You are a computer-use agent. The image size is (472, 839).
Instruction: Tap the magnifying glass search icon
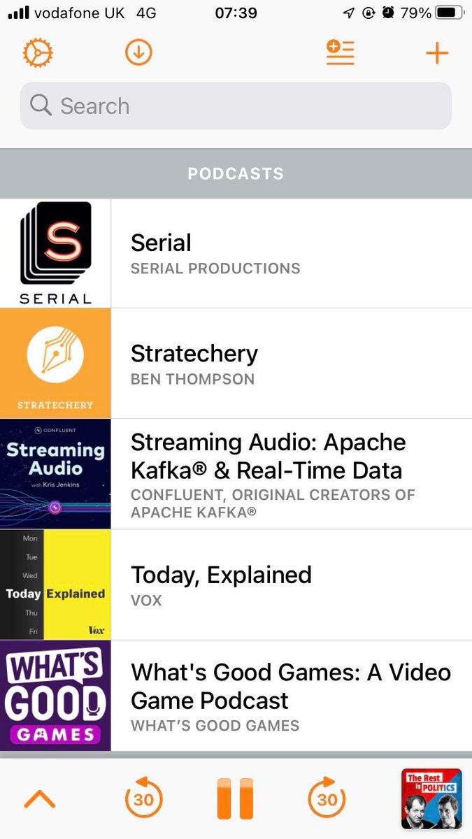(41, 106)
